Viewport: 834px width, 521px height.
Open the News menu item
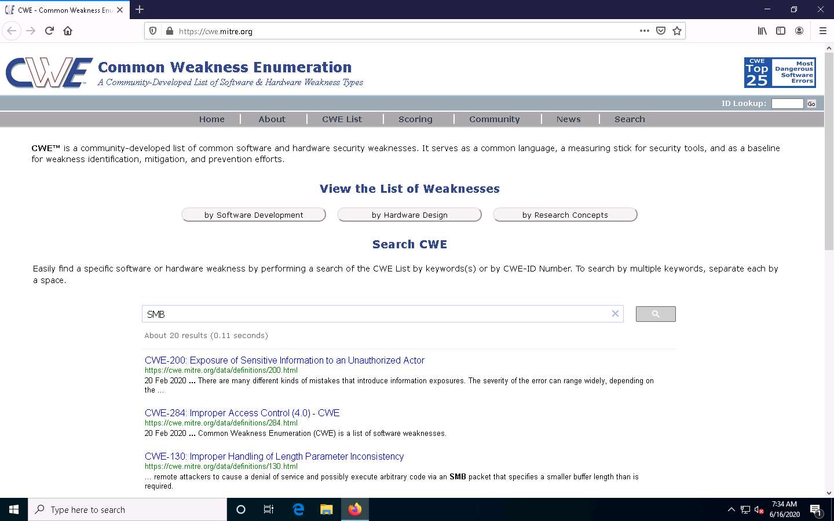tap(568, 119)
